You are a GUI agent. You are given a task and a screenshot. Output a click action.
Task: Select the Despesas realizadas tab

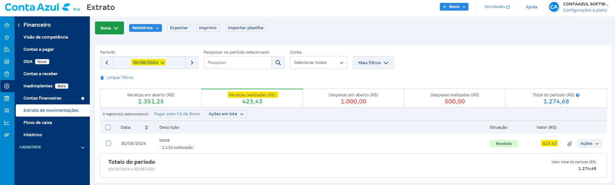pyautogui.click(x=454, y=98)
